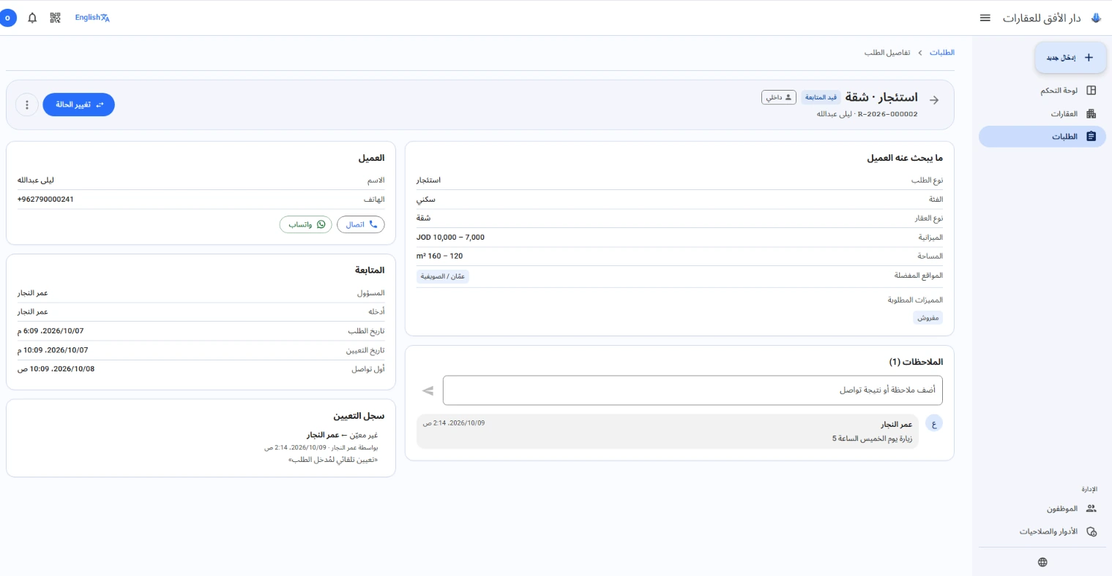
Task: Click the note text زيارة يوم الخميس الساعة 5
Action: [872, 439]
